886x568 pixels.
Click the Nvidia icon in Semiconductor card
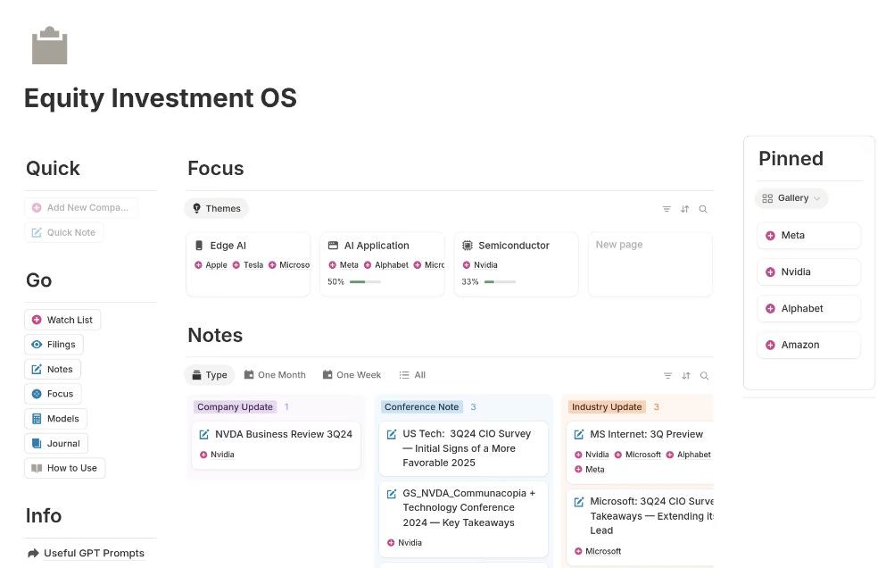467,264
